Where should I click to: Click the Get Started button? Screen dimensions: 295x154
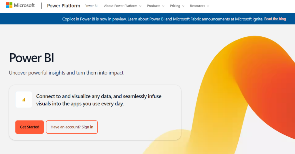click(30, 127)
